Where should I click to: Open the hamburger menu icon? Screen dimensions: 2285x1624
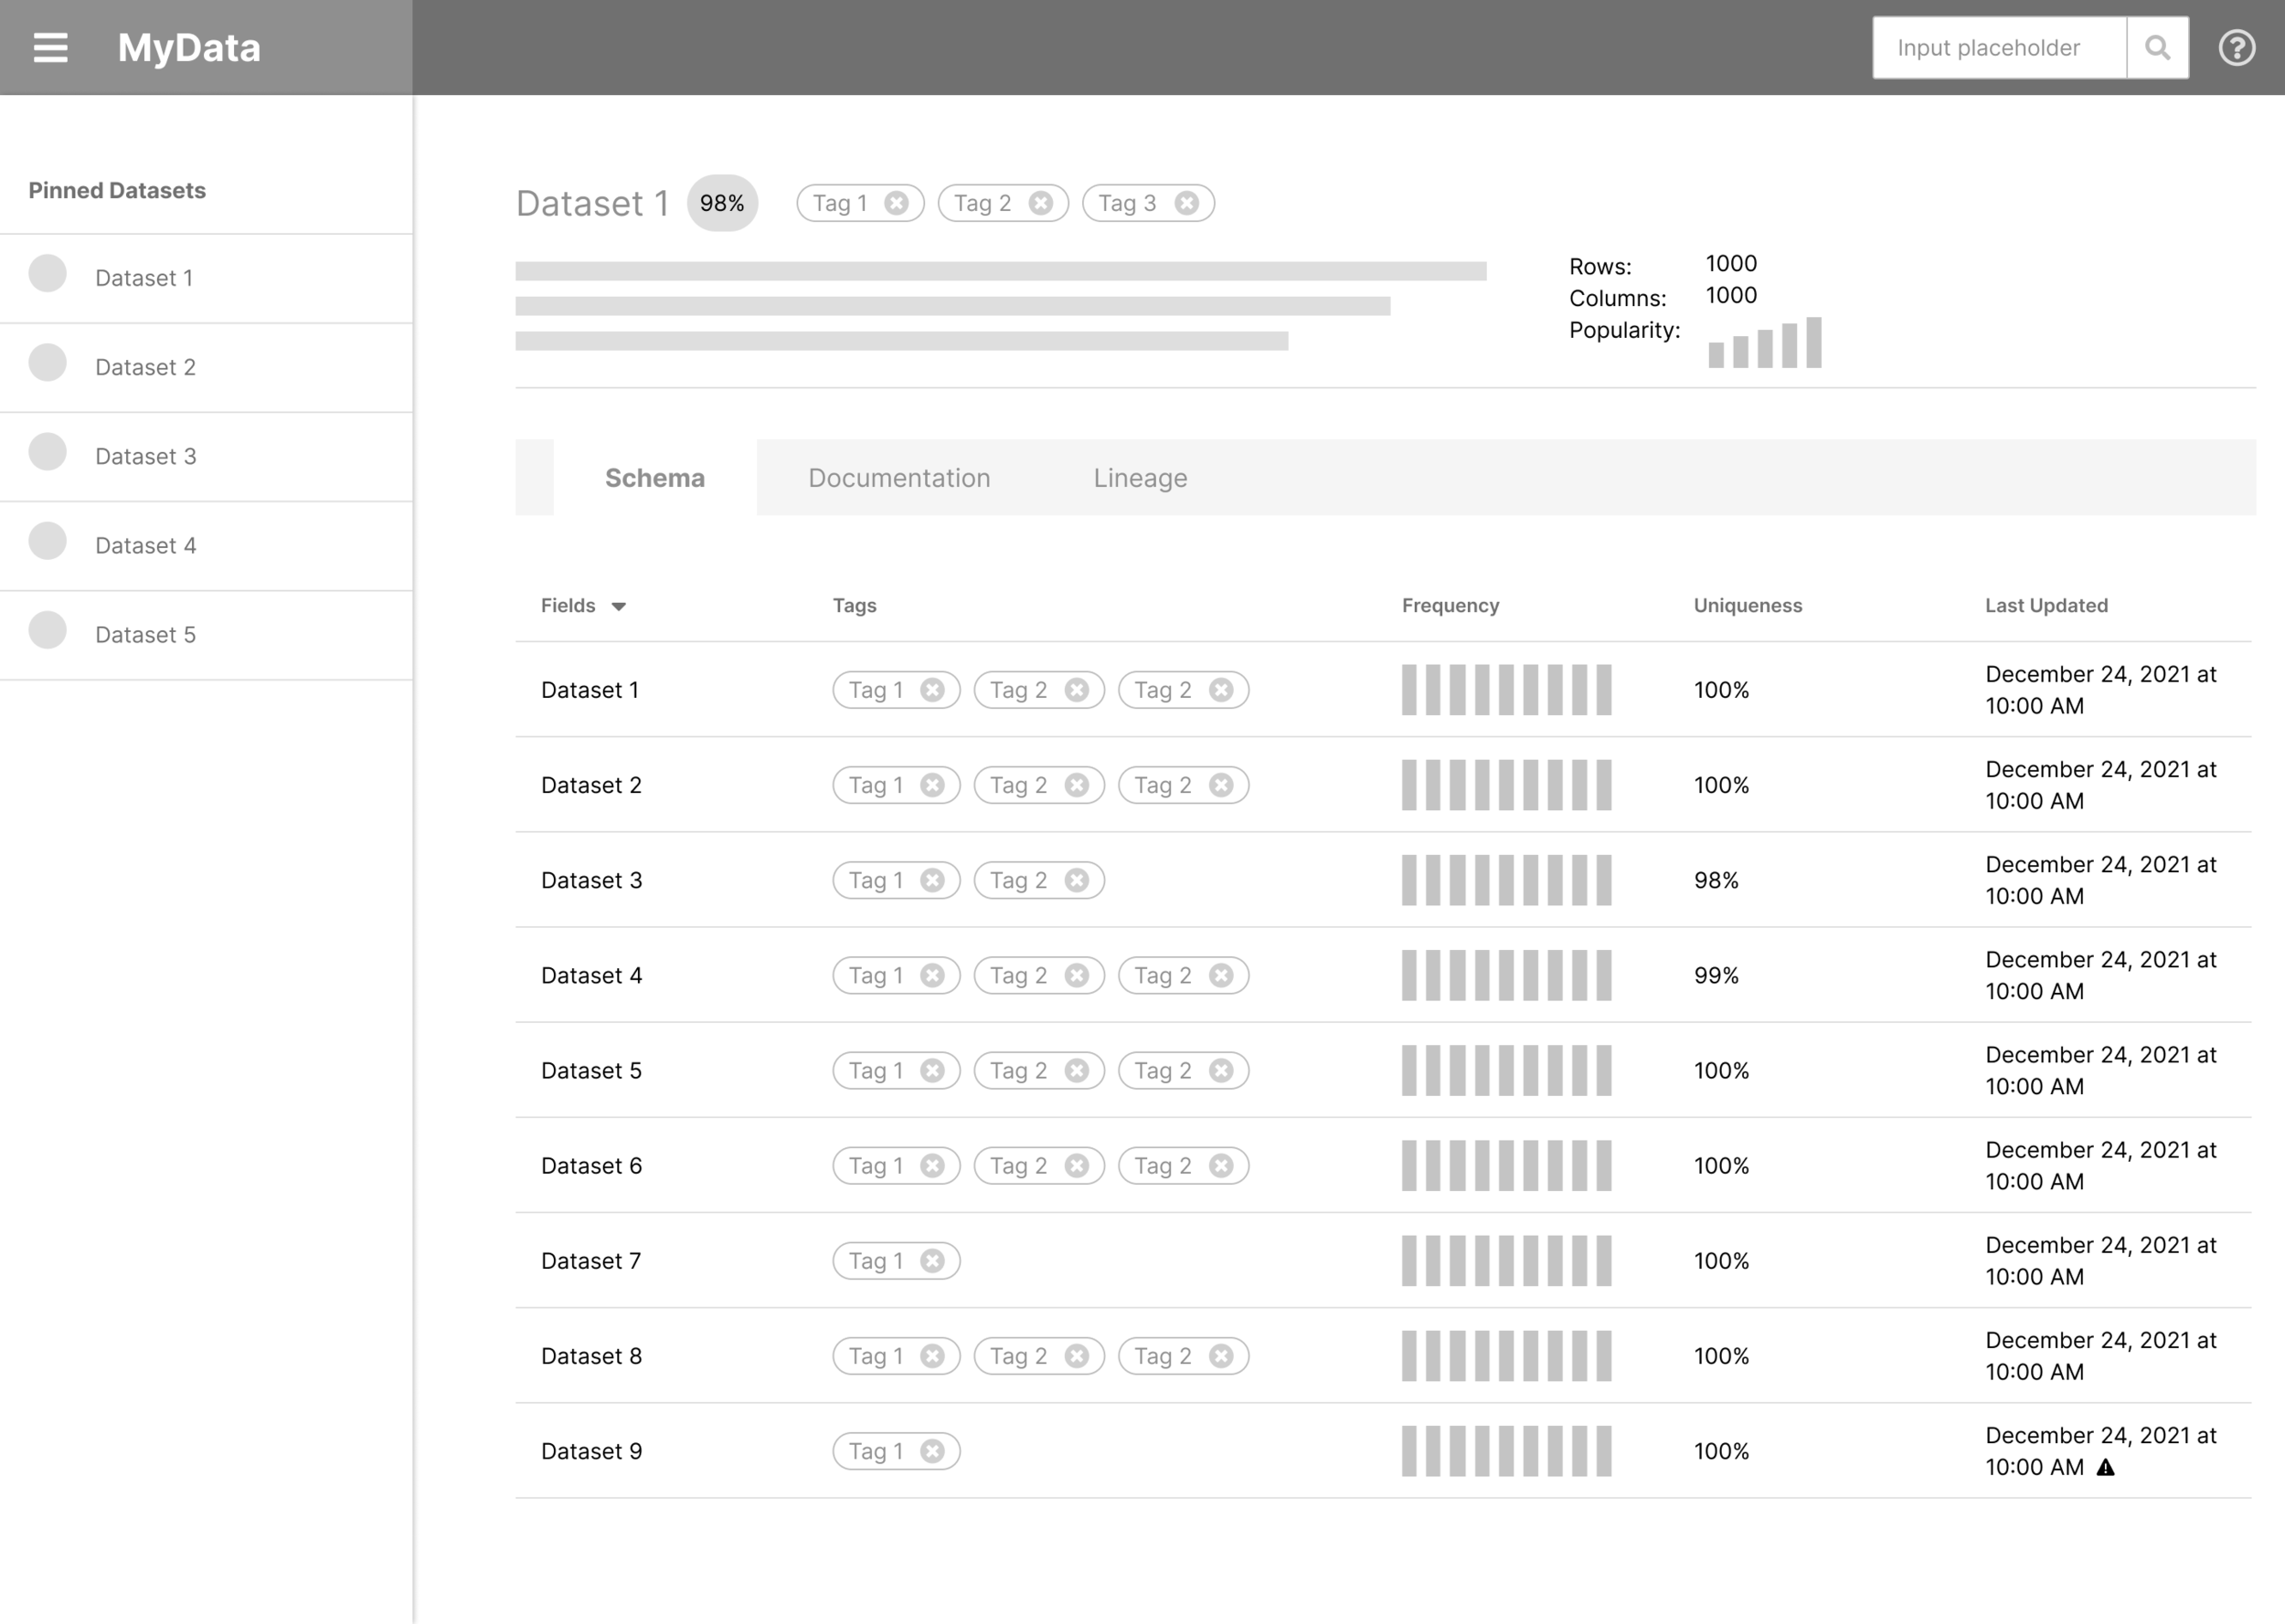coord(50,47)
